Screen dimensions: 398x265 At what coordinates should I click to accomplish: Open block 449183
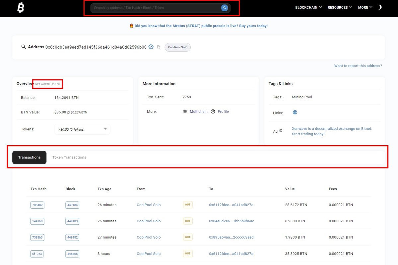click(x=72, y=221)
